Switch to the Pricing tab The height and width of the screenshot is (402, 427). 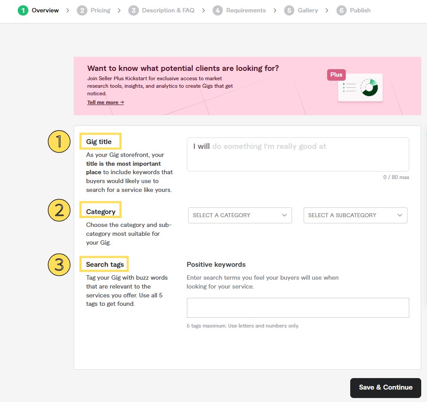tap(100, 10)
